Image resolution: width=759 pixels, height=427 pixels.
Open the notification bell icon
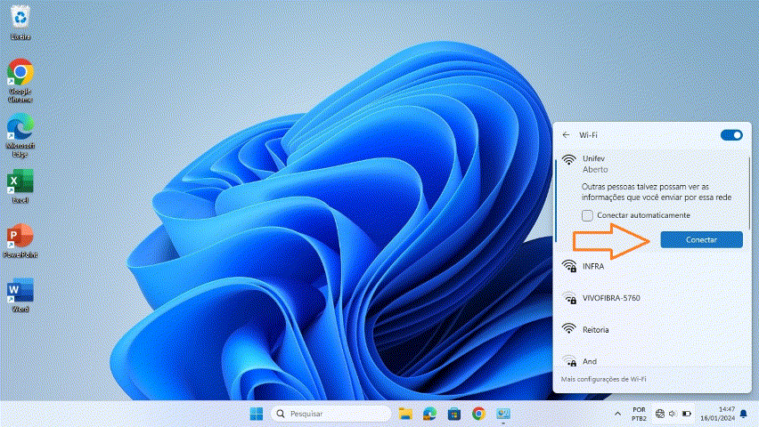coord(744,414)
